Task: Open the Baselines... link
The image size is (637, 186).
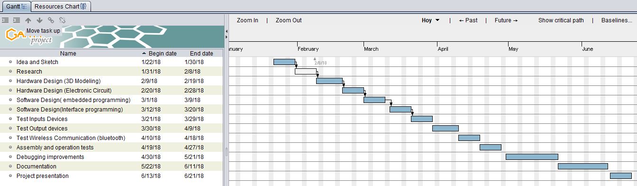Action: pos(617,20)
